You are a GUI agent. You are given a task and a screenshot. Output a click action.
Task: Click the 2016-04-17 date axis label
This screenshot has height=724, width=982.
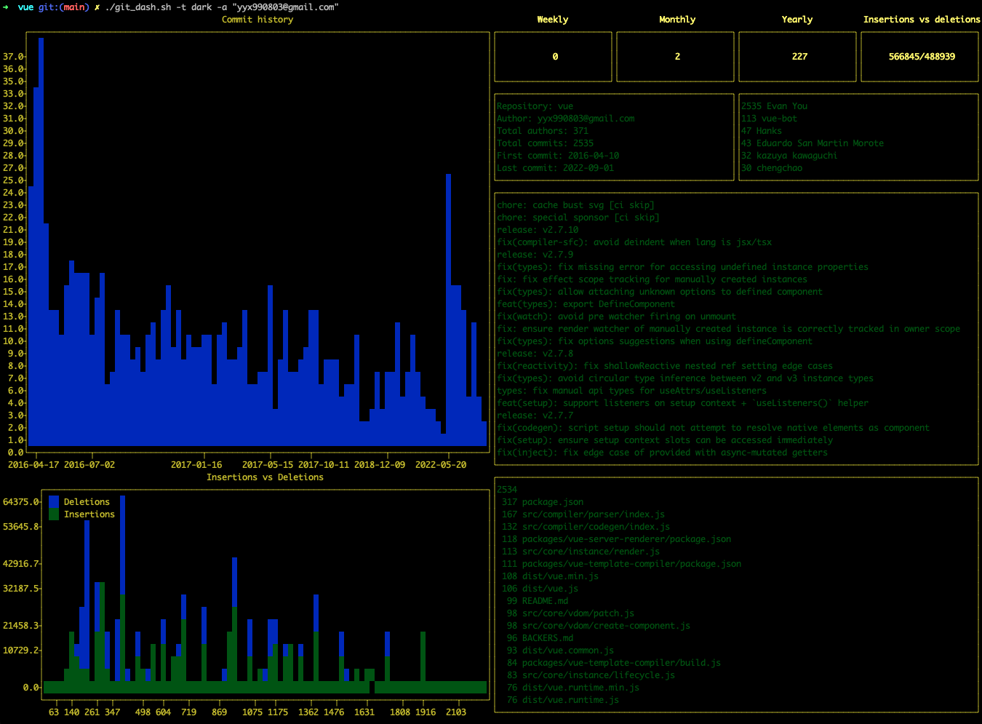33,465
